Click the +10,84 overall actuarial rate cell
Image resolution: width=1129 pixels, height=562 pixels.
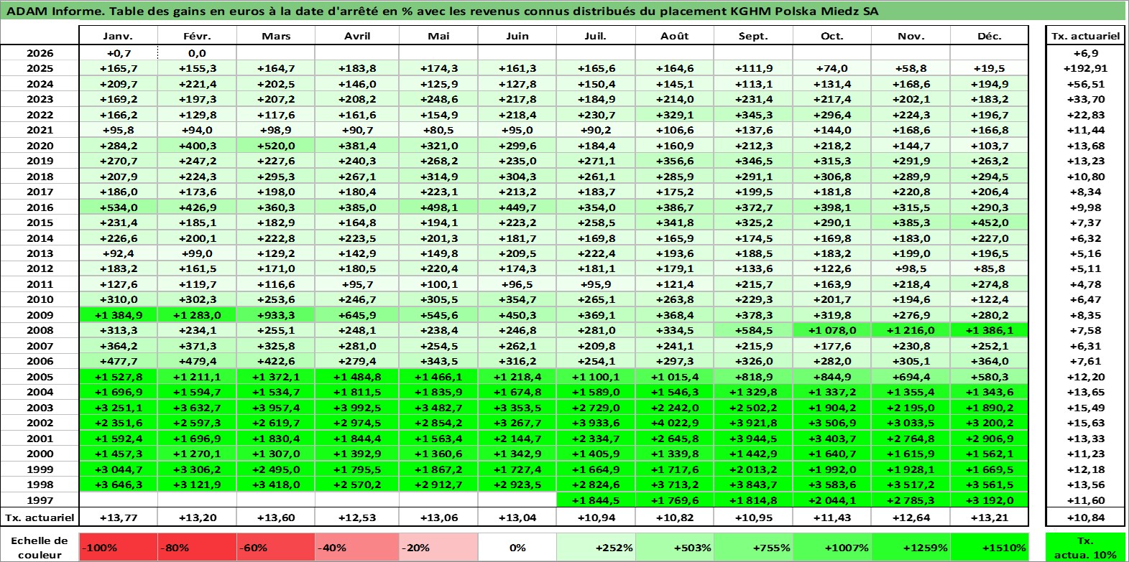(x=1085, y=517)
